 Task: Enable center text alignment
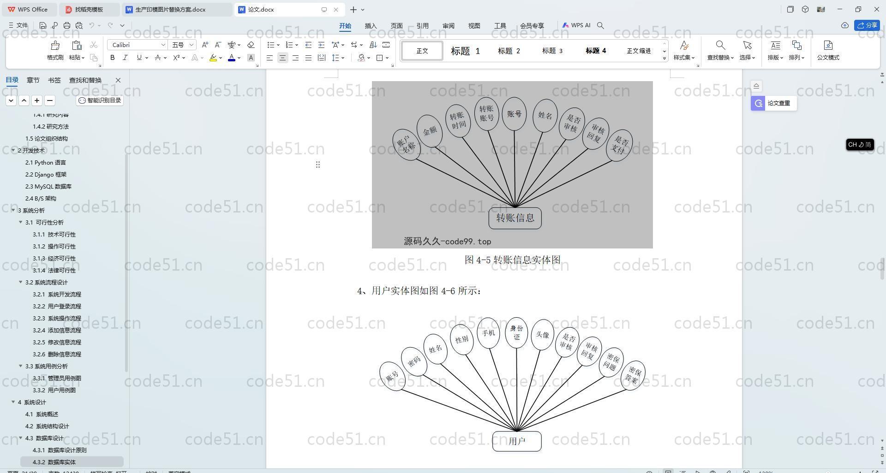coord(282,58)
